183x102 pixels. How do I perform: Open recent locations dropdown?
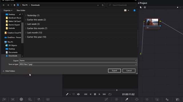(11, 5)
